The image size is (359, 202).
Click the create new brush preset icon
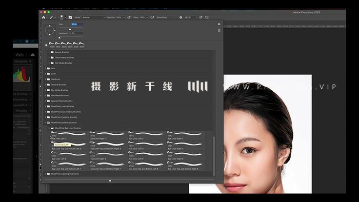click(x=219, y=30)
